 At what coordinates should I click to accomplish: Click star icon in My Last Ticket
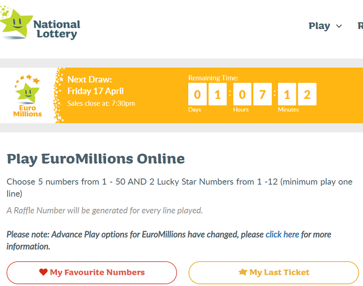click(x=243, y=272)
